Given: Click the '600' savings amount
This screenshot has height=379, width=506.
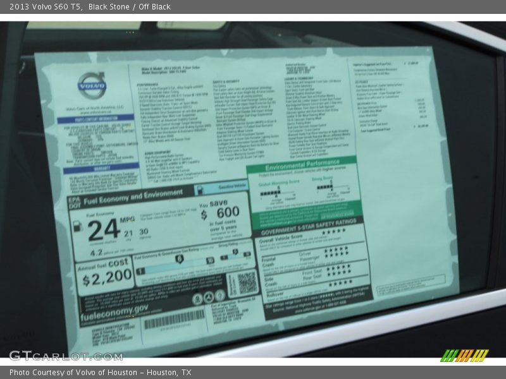Looking at the screenshot, I should point(228,213).
